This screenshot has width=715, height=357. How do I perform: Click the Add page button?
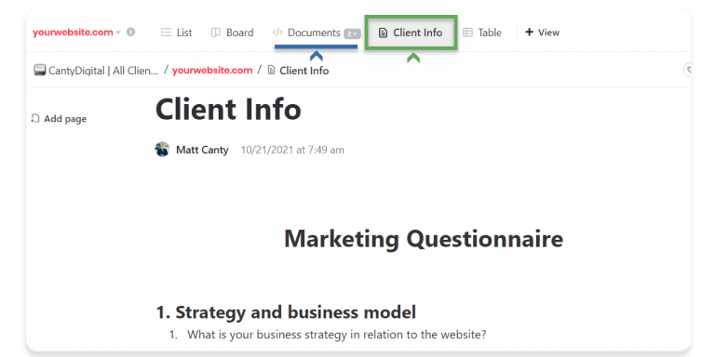click(59, 119)
